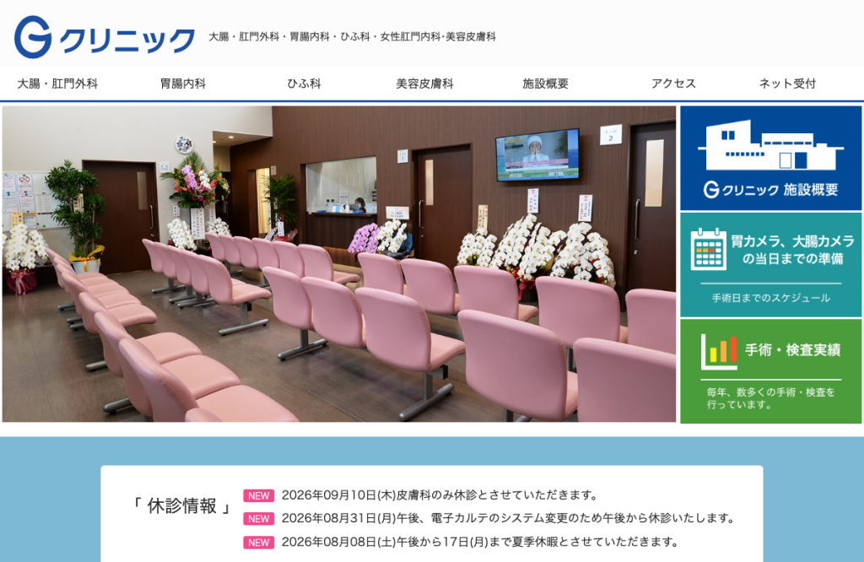Click the third NEW badge
This screenshot has height=562, width=864.
[x=258, y=542]
